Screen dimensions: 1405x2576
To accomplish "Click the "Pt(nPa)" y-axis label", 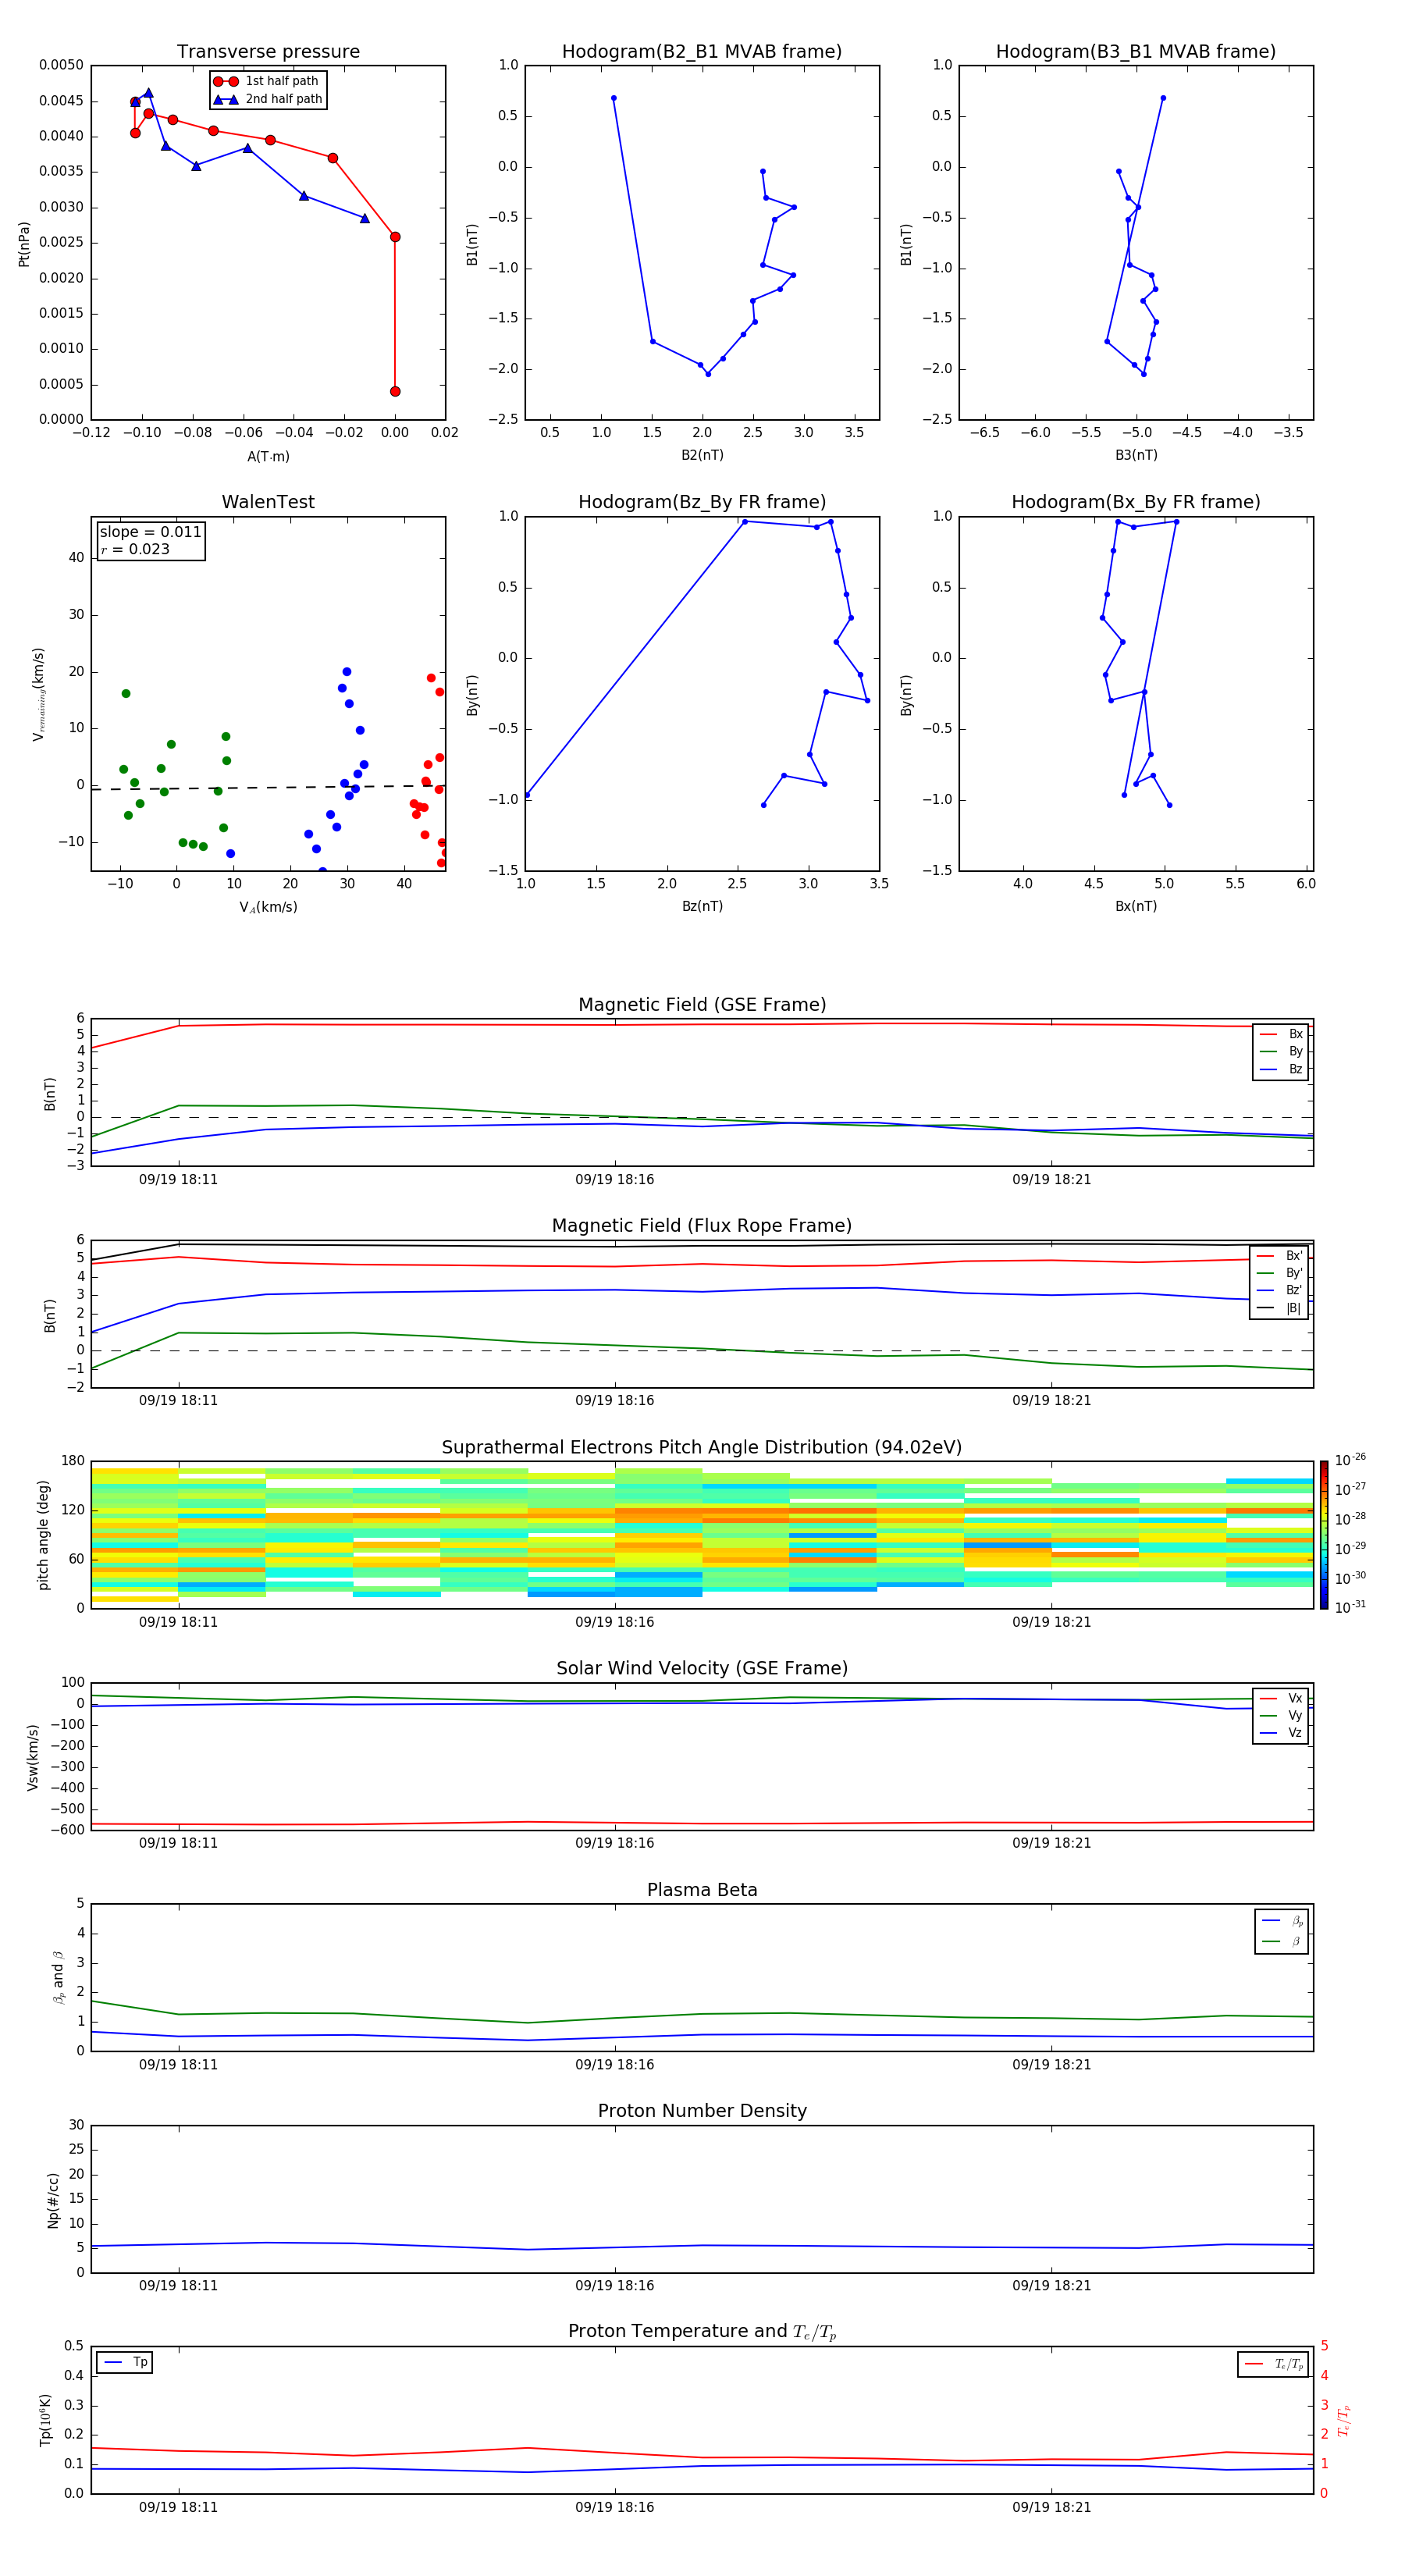I will pyautogui.click(x=24, y=243).
